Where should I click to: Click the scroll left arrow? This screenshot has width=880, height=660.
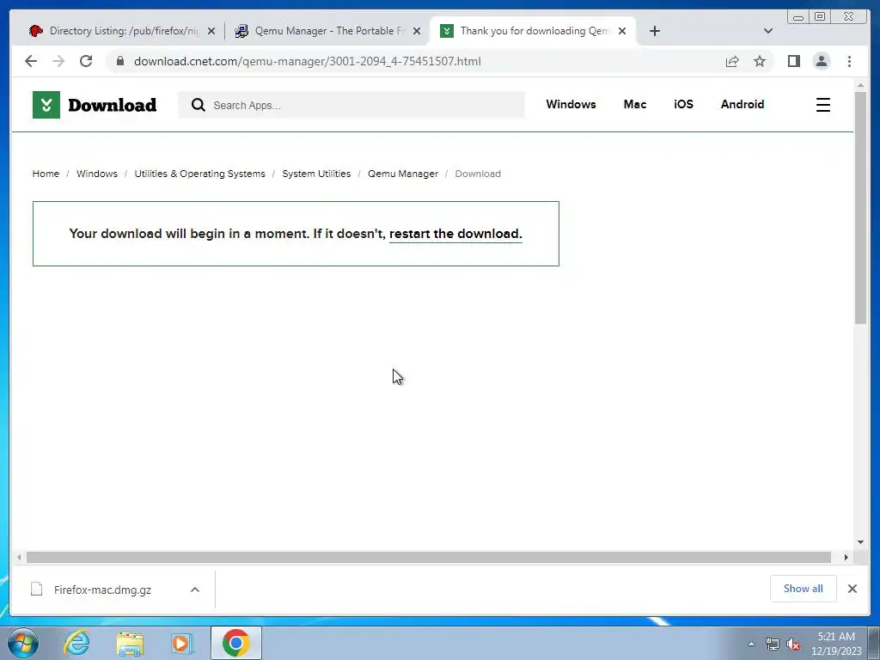(19, 557)
